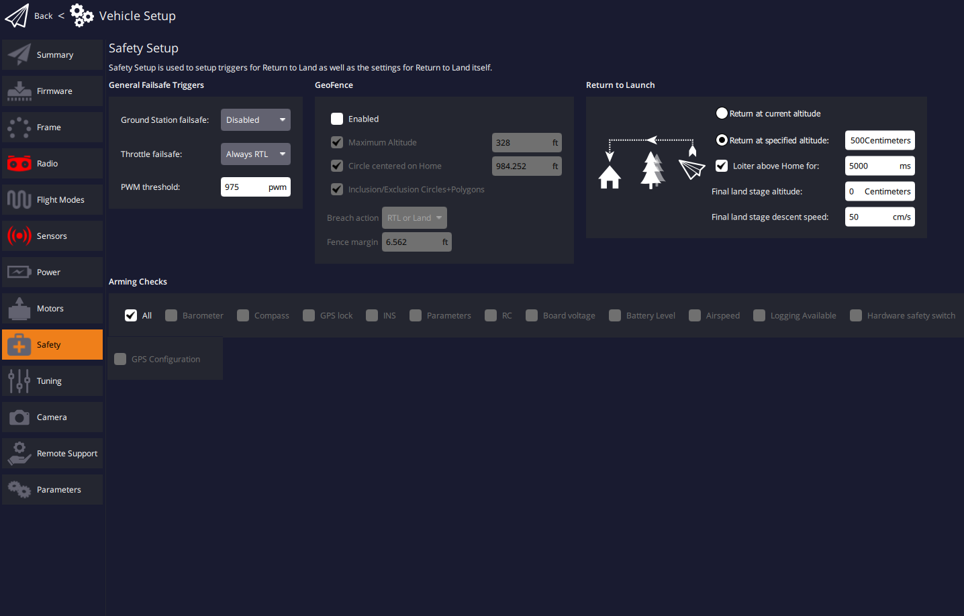Click the Camera icon in sidebar

19,417
